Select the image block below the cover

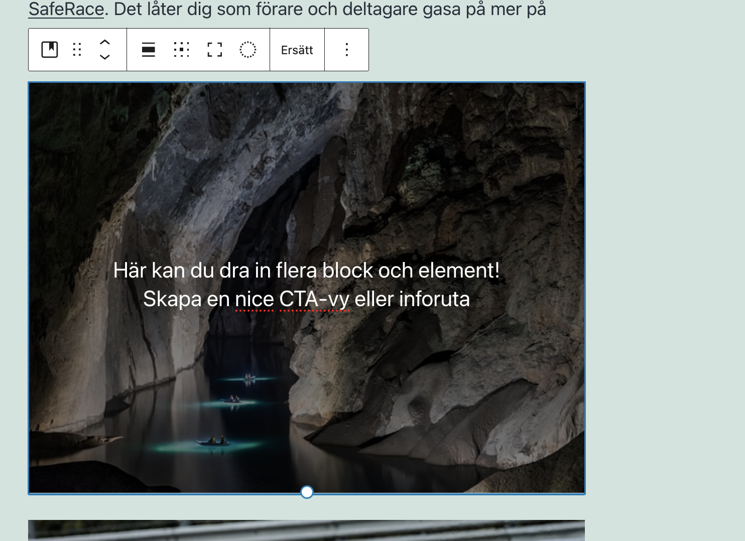306,532
